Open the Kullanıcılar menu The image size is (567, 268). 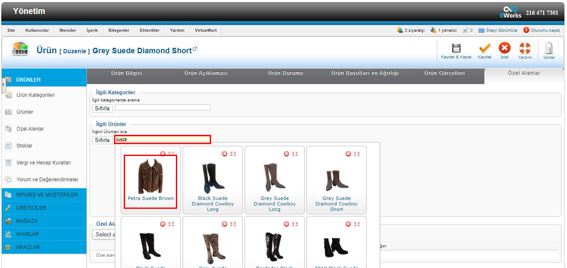tap(37, 30)
